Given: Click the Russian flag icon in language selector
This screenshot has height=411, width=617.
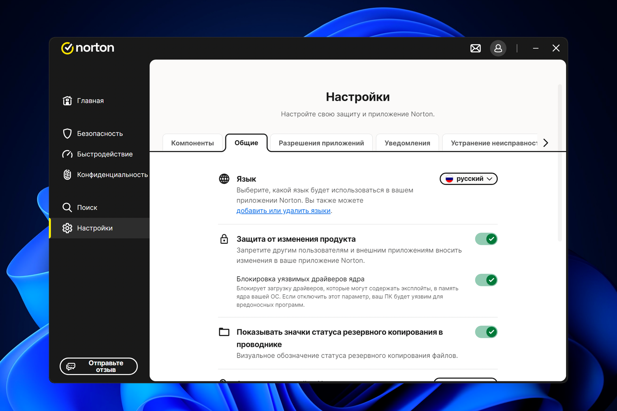Looking at the screenshot, I should [449, 179].
